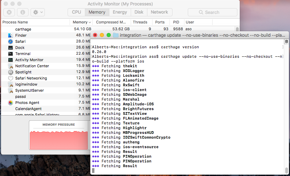This screenshot has width=290, height=176.
Task: Click the 'Fetching thekit' line
Action: [x=114, y=66]
